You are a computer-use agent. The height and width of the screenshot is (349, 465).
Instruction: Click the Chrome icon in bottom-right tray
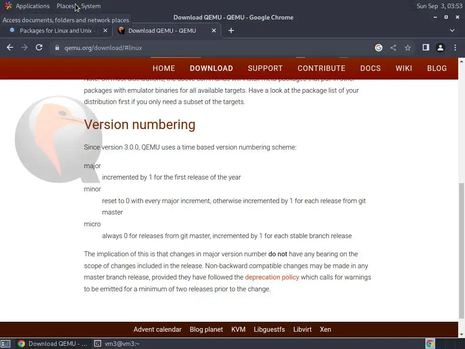click(430, 344)
